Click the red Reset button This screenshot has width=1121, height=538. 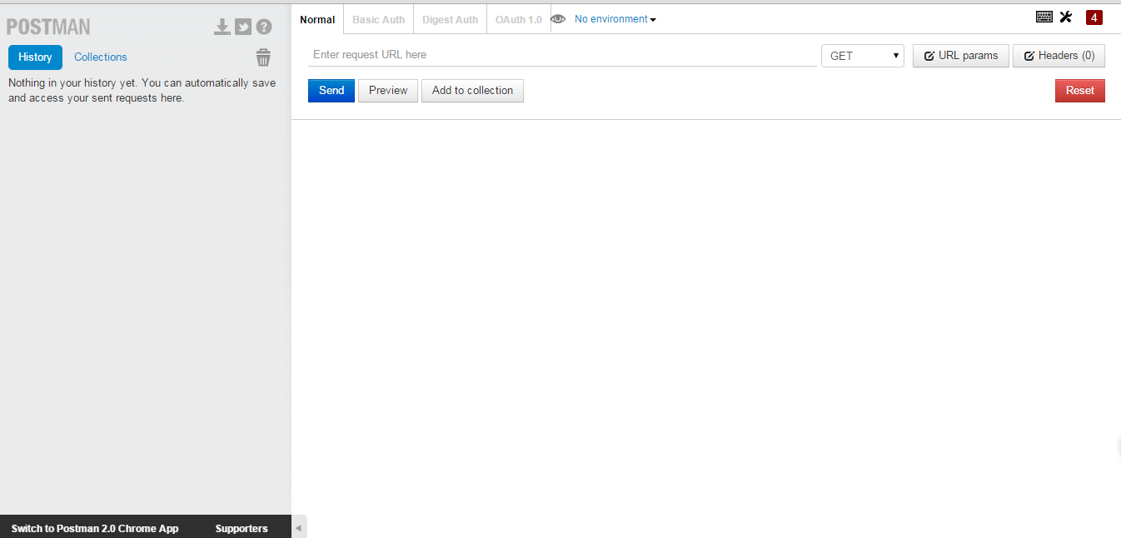click(1080, 91)
